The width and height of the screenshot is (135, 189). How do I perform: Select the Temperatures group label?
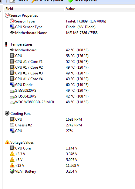[22, 44]
